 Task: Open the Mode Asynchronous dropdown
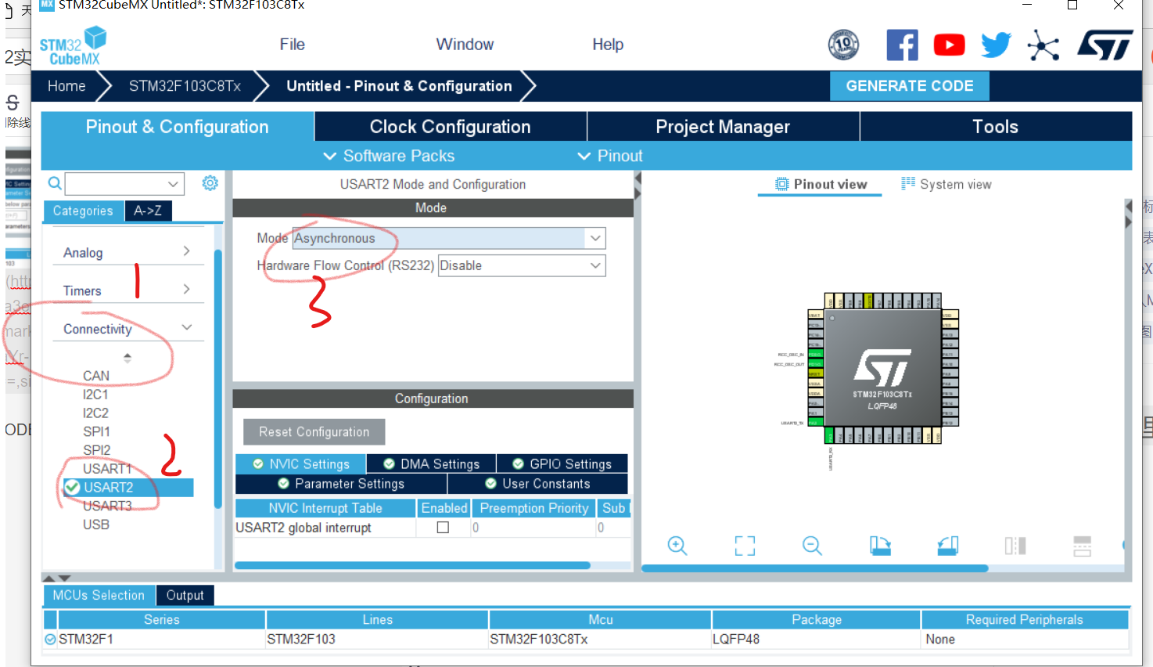coord(595,238)
